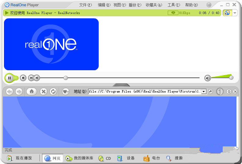
Task: Click the 地址 label
Action: [80, 92]
